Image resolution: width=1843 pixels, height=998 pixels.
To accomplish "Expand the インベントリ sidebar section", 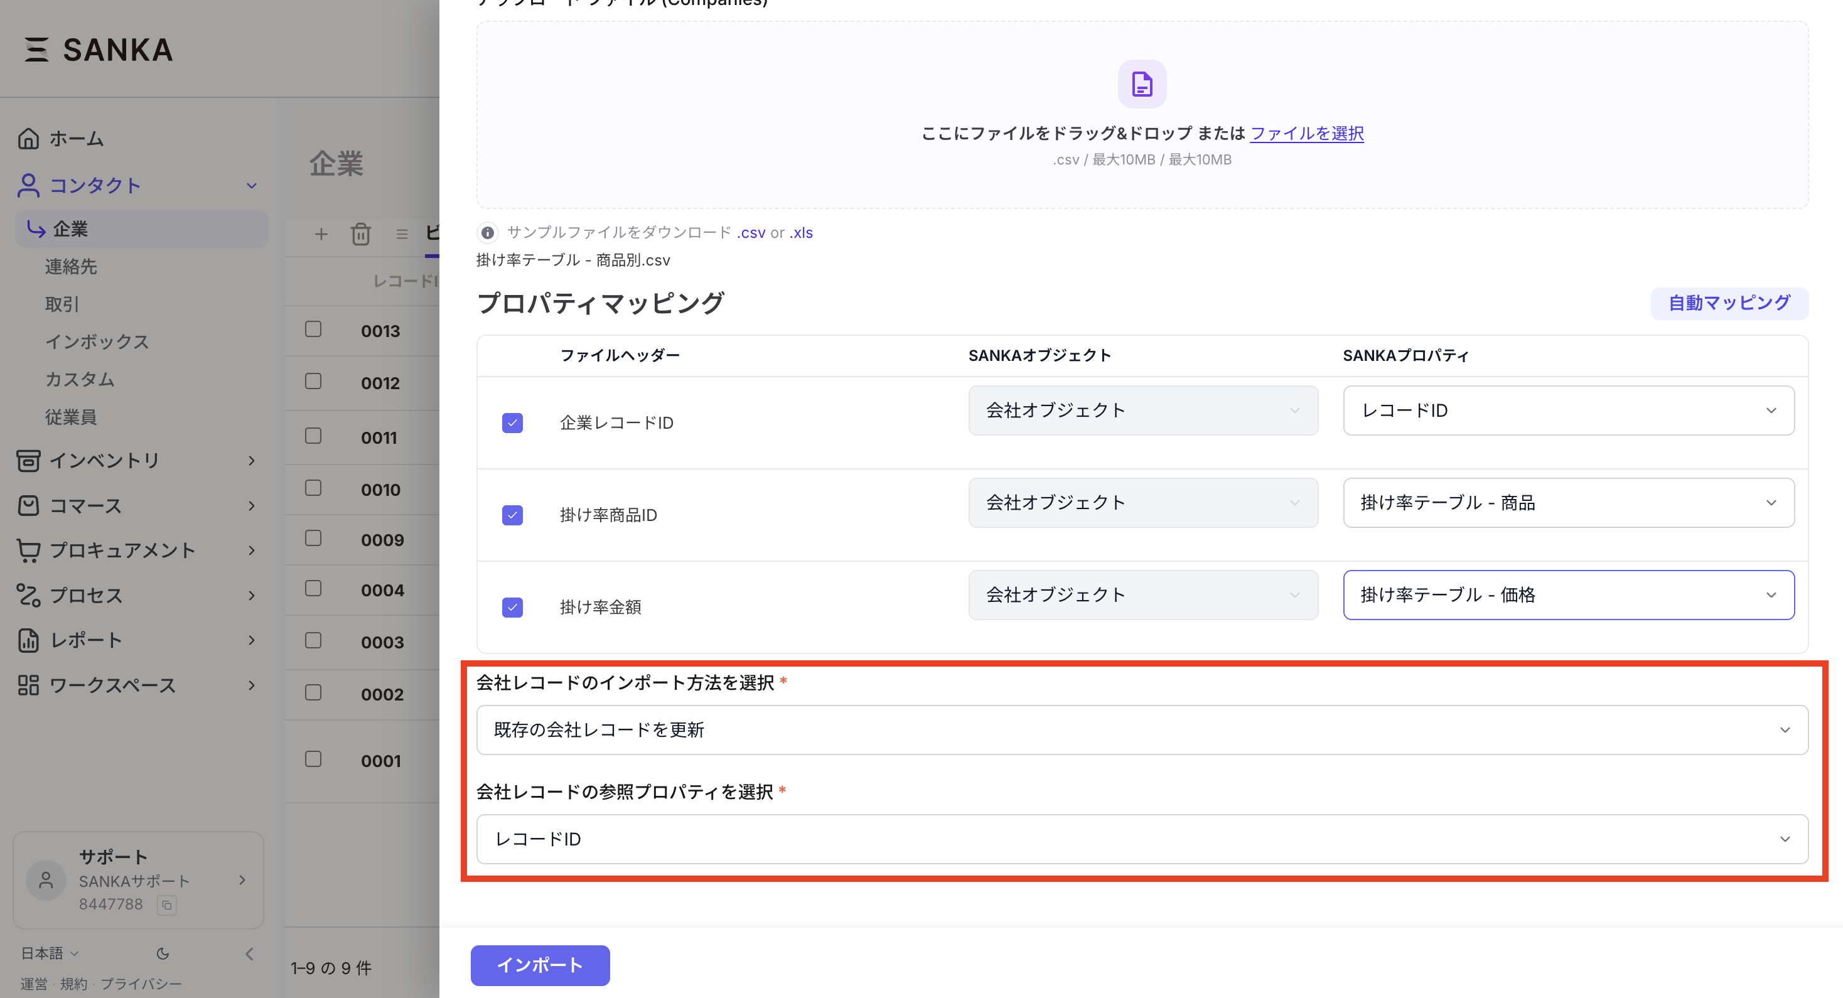I will point(136,460).
